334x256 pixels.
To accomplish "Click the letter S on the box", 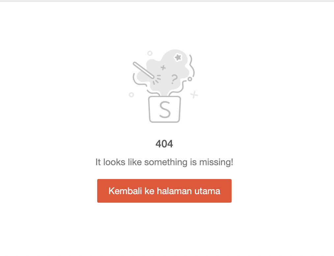I will 165,110.
